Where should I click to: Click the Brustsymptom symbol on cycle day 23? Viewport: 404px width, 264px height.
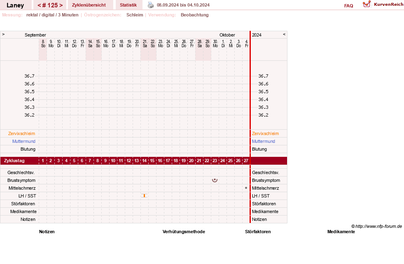(215, 180)
